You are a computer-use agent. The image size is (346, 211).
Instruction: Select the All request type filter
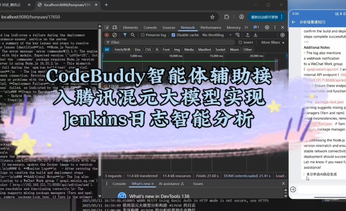(x=107, y=50)
